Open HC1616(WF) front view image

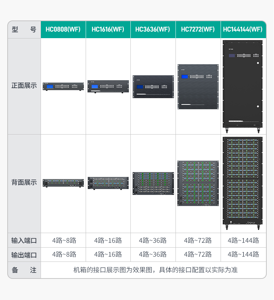(108, 87)
